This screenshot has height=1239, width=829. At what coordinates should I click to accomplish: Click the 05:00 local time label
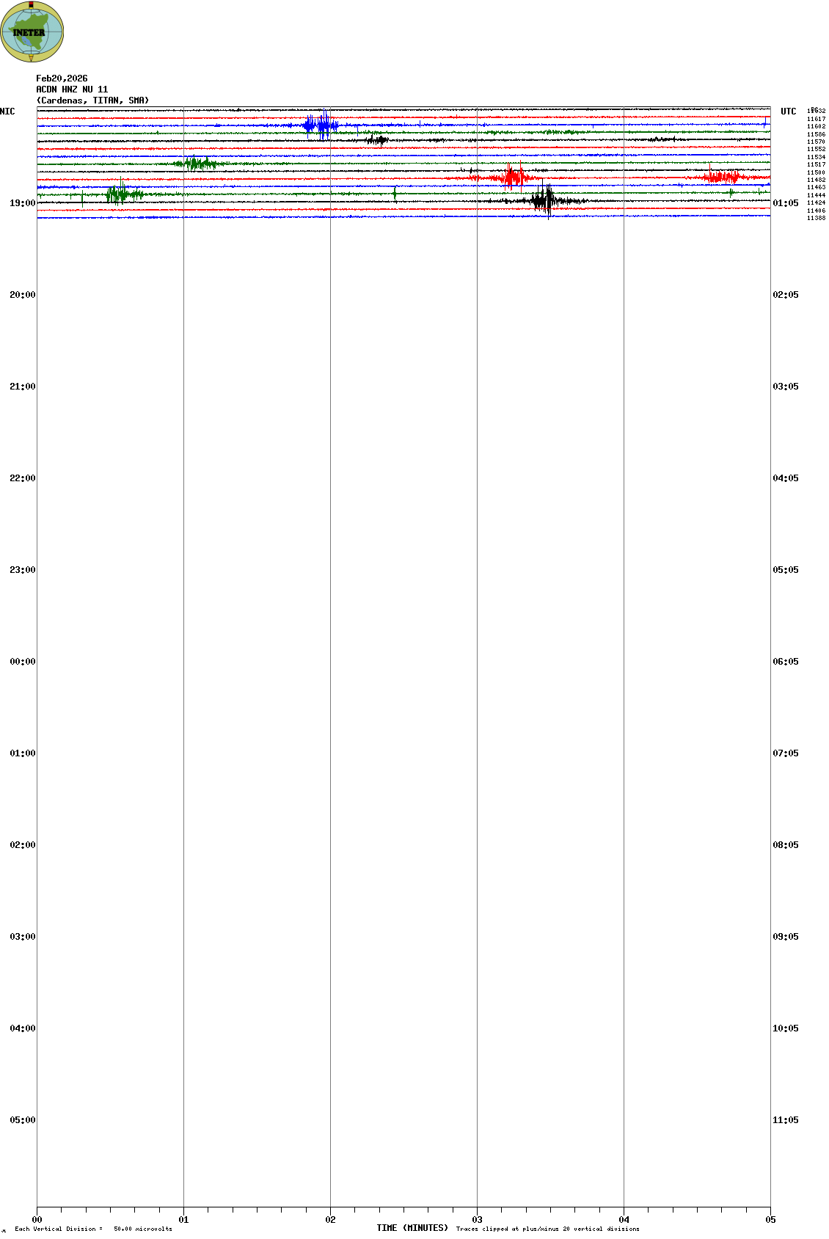point(22,1120)
